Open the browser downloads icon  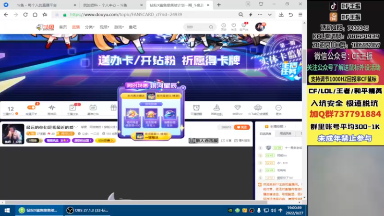point(281,15)
